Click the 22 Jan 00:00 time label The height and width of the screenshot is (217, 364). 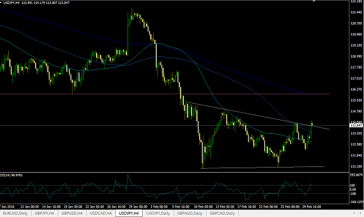click(x=94, y=207)
